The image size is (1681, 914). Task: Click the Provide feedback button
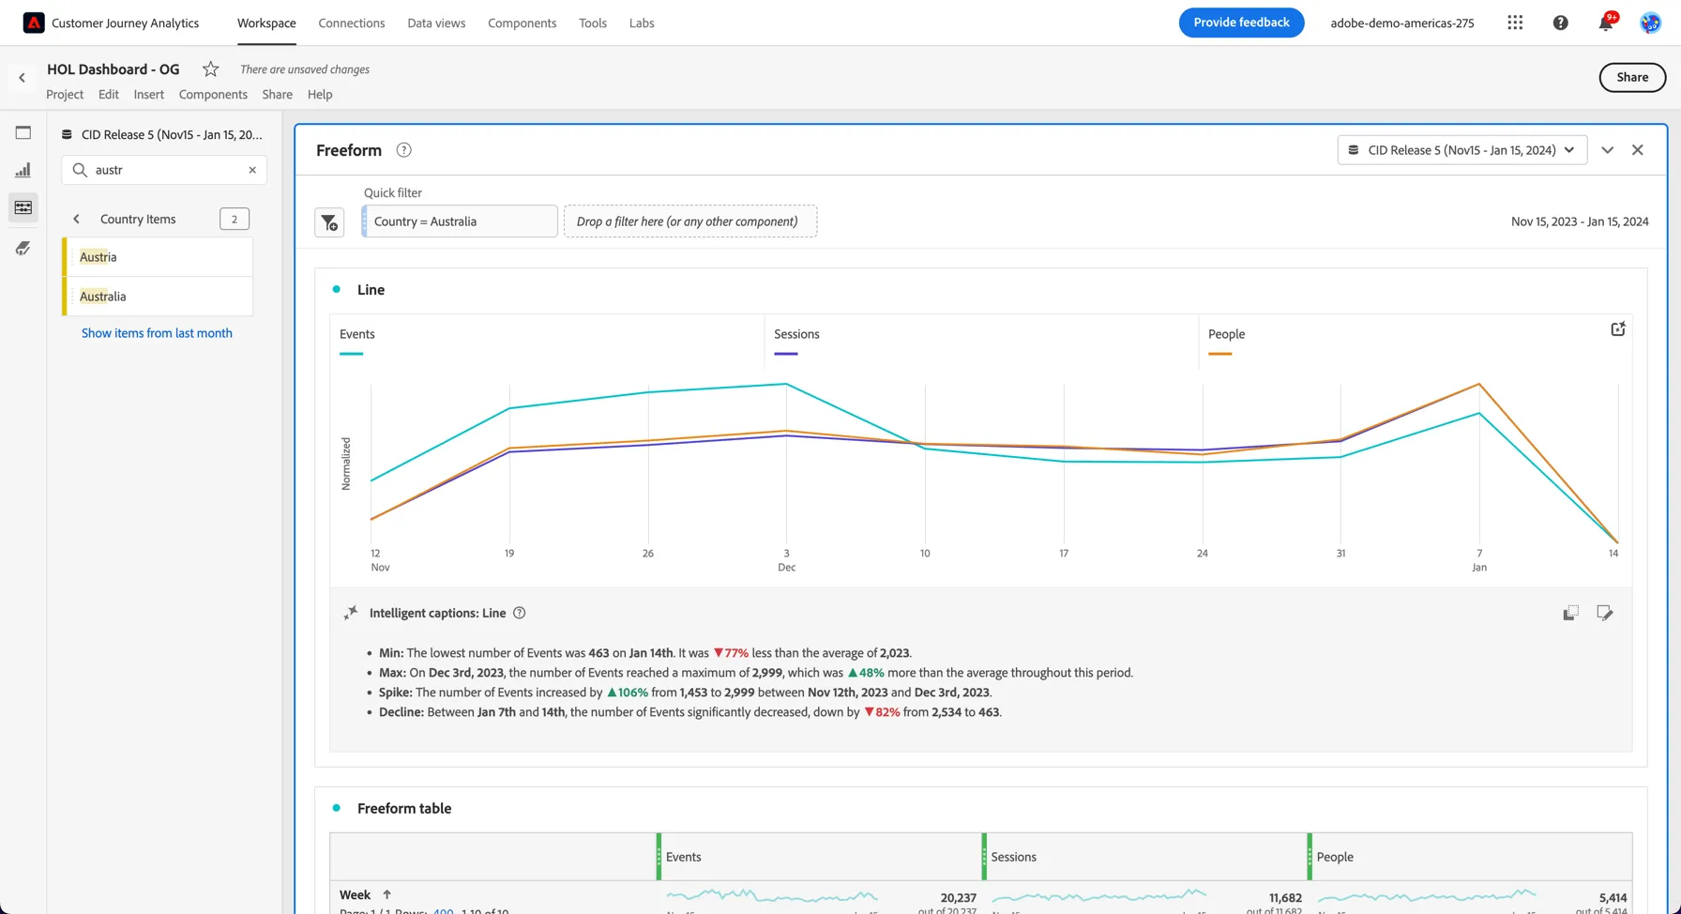[1241, 23]
